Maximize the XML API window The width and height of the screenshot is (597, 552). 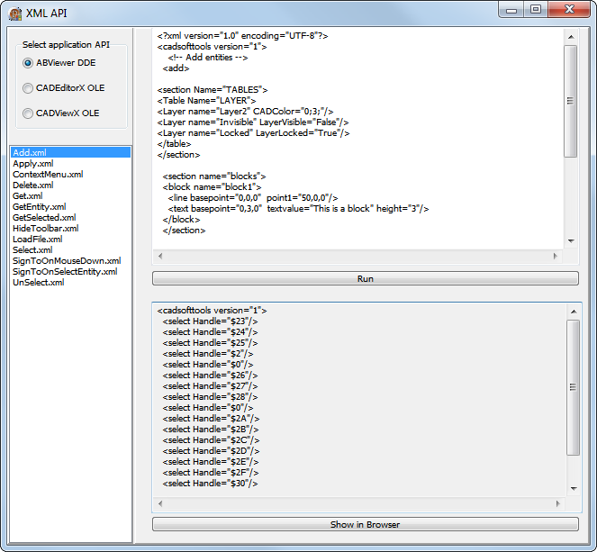tap(536, 10)
